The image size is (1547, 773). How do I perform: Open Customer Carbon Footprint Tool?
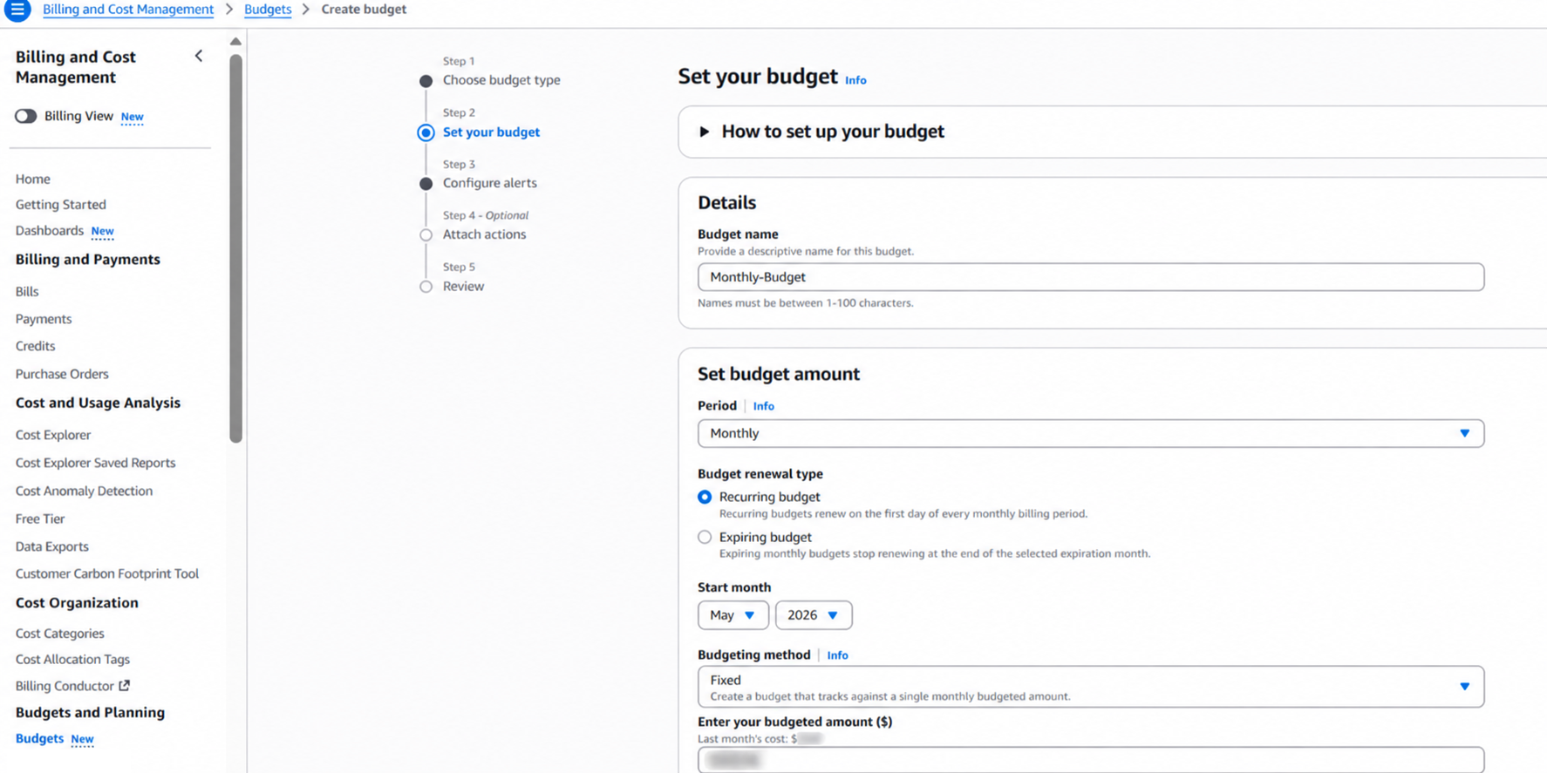click(x=107, y=573)
